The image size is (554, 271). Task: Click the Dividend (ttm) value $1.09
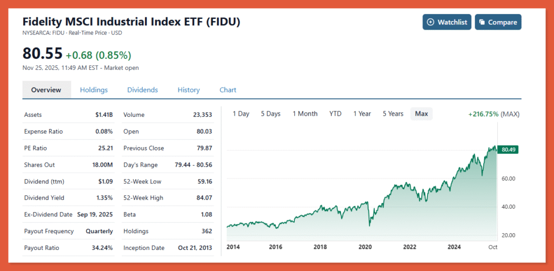pyautogui.click(x=105, y=182)
